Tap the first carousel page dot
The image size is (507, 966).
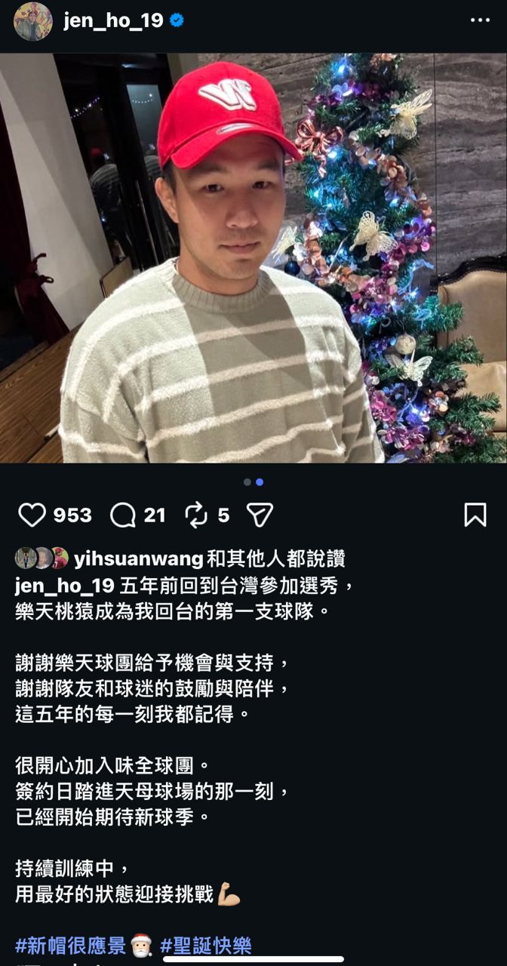[247, 481]
